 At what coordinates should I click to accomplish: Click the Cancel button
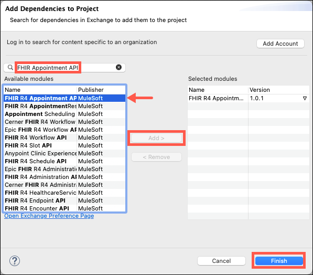[x=221, y=261]
